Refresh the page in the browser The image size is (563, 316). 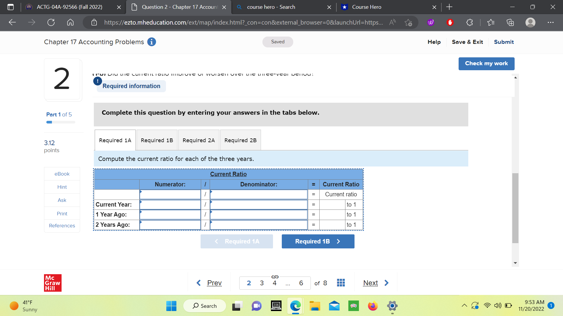coord(51,22)
